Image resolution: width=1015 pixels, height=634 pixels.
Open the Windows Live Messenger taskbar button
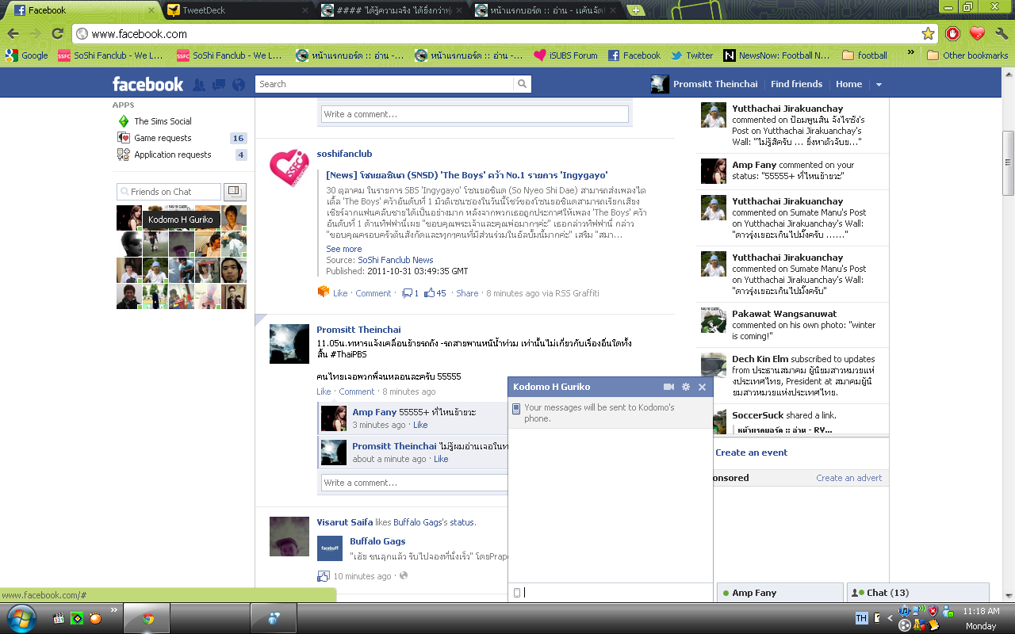[x=274, y=619]
